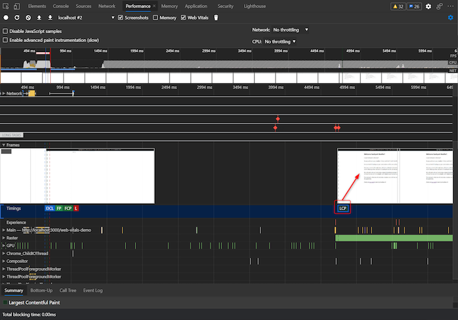Click the Timings track label

point(13,208)
